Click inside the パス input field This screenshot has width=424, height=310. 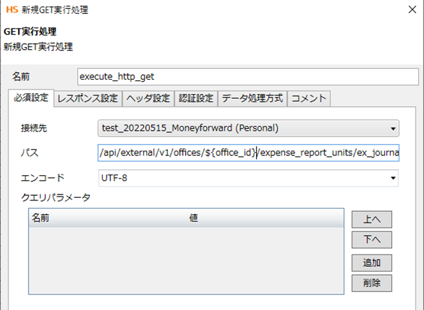tap(247, 153)
